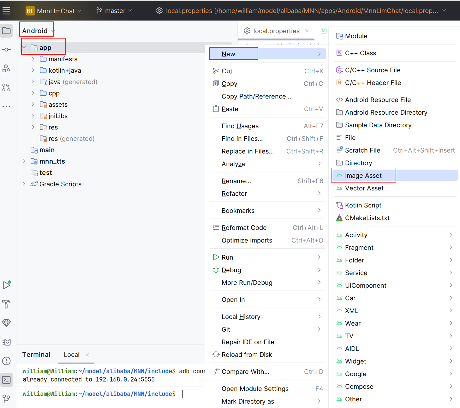The width and height of the screenshot is (460, 408).
Task: Expand the kotlin+java folder
Action: point(33,70)
